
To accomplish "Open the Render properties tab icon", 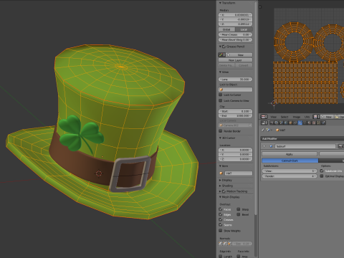I will coord(272,123).
